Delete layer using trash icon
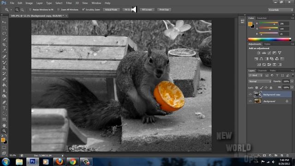Image resolution: width=295 pixels, height=166 pixels. coord(287,155)
